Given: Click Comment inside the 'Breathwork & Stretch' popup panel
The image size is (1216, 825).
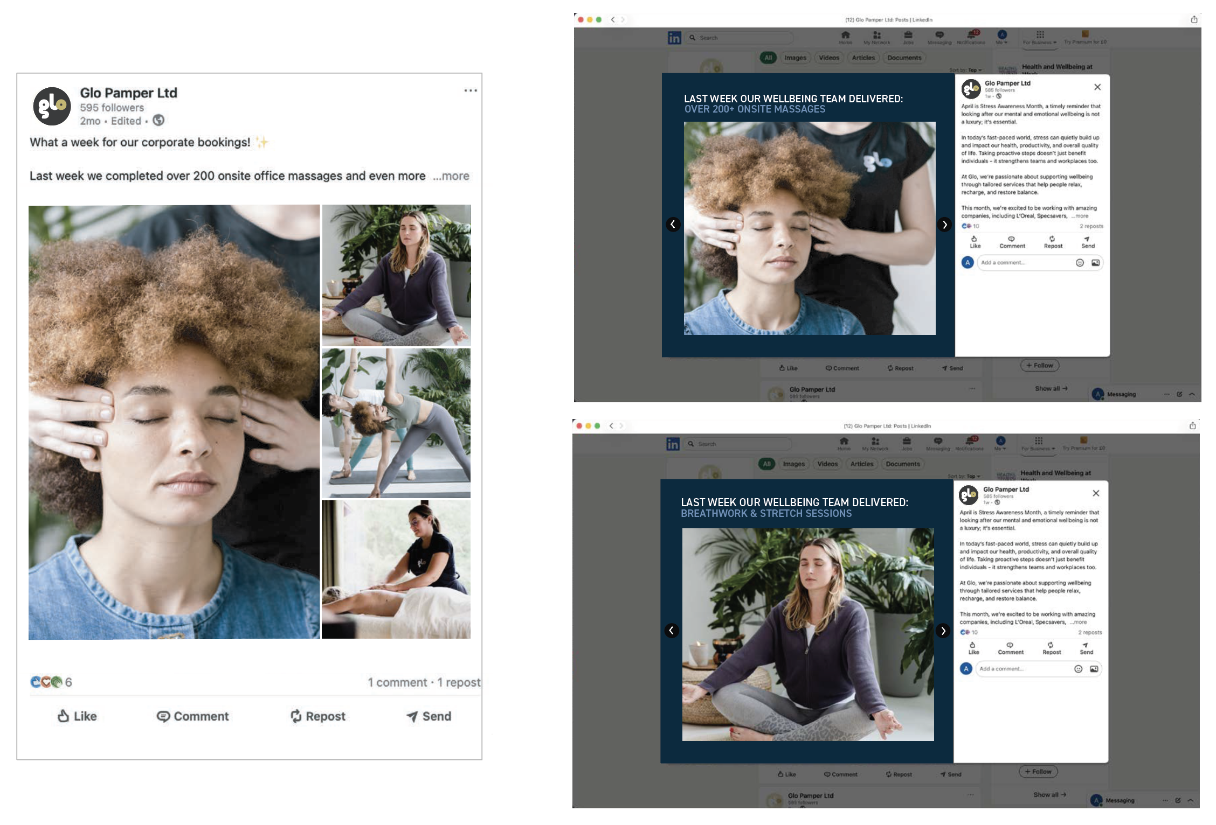Looking at the screenshot, I should pyautogui.click(x=1010, y=648).
